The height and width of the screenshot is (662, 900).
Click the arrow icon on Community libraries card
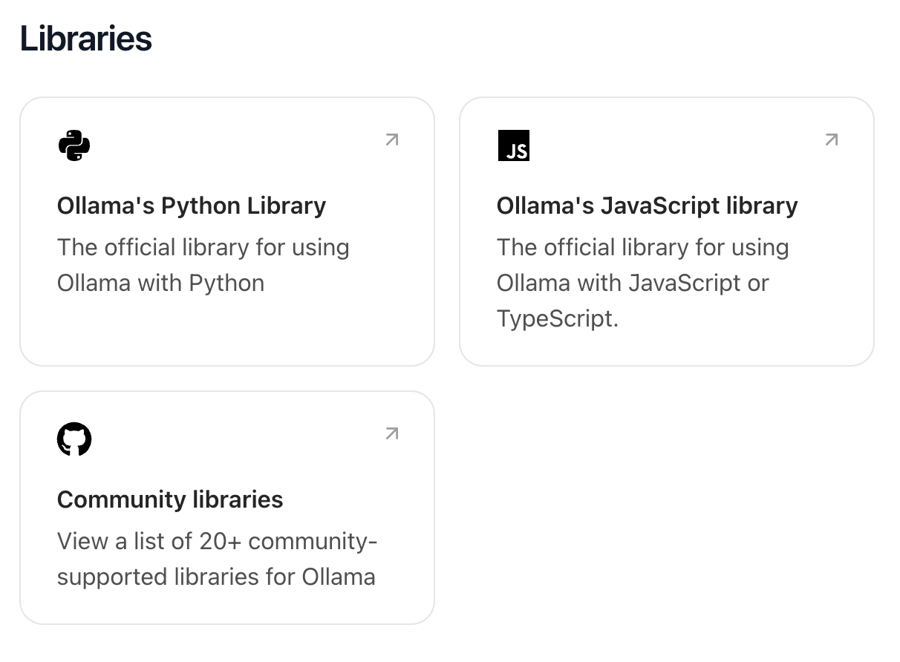click(392, 433)
